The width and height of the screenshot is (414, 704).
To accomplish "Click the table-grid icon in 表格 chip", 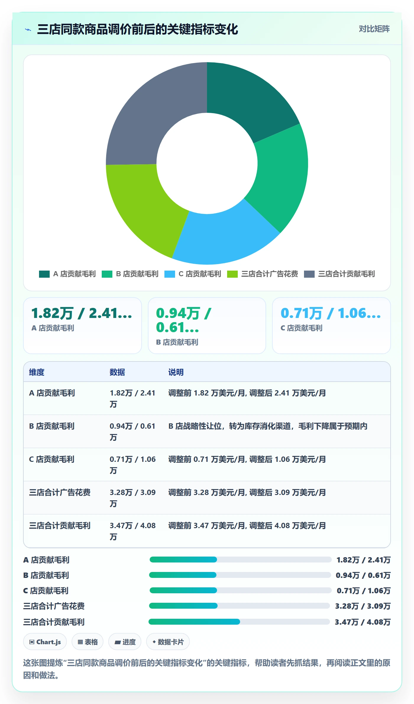I will click(80, 642).
